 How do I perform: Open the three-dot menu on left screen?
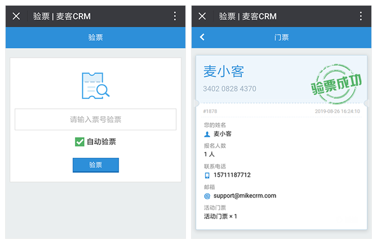(175, 16)
